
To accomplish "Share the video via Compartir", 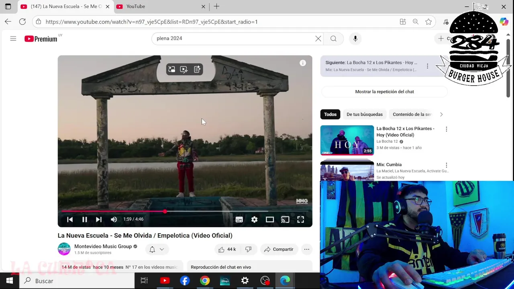I will click(x=279, y=249).
